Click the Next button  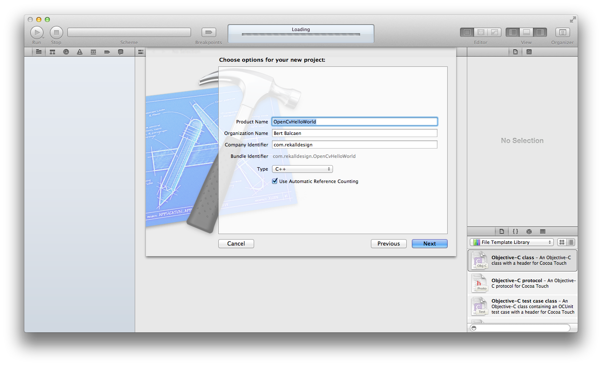[430, 243]
